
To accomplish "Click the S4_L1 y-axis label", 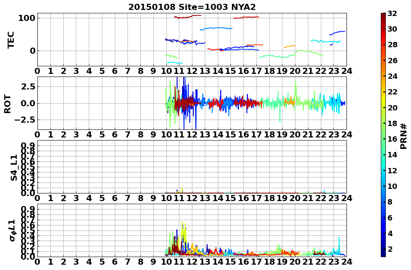I will click(x=14, y=168).
